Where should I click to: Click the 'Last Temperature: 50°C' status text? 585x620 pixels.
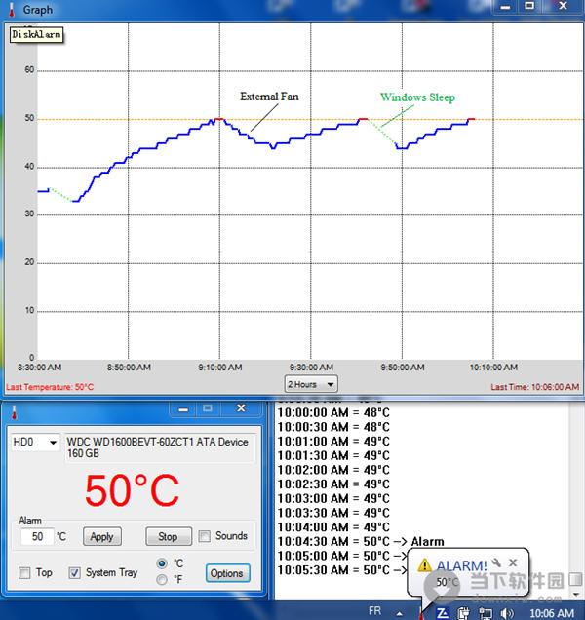(50, 387)
